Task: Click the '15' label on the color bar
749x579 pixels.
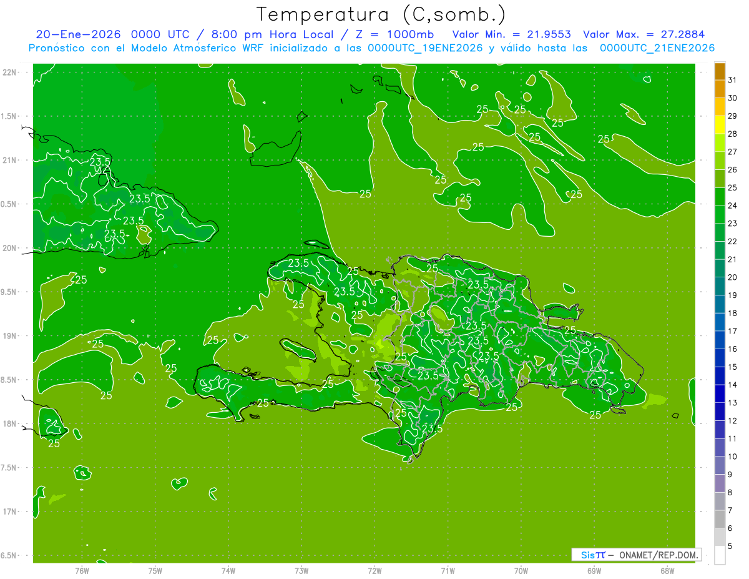Action: pyautogui.click(x=733, y=367)
